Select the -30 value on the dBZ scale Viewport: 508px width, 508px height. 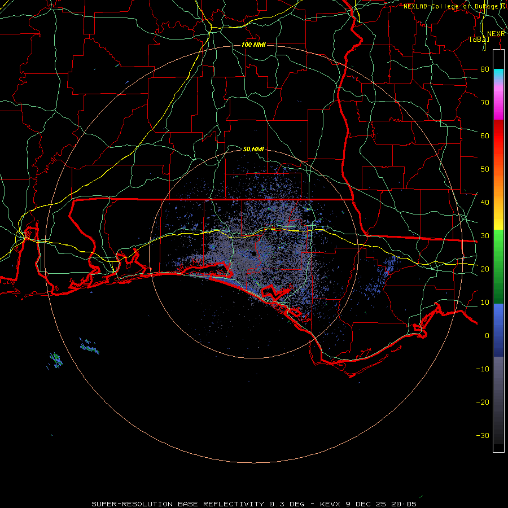483,435
